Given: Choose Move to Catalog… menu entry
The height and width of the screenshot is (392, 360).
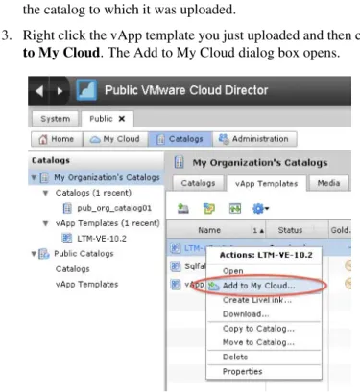Looking at the screenshot, I should point(264,342).
